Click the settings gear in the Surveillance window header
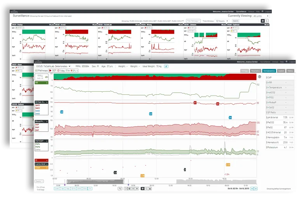 coord(262,11)
